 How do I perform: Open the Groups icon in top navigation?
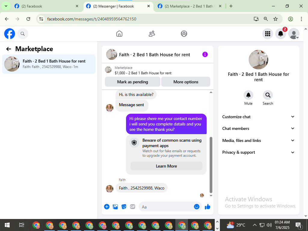coord(184,34)
